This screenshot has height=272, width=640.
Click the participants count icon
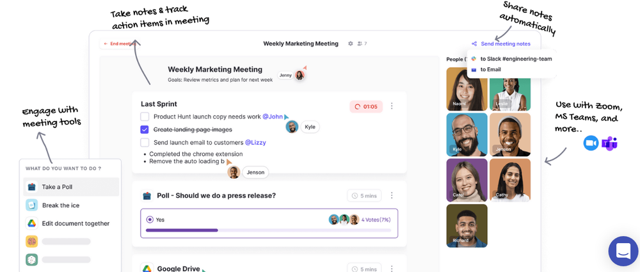360,44
